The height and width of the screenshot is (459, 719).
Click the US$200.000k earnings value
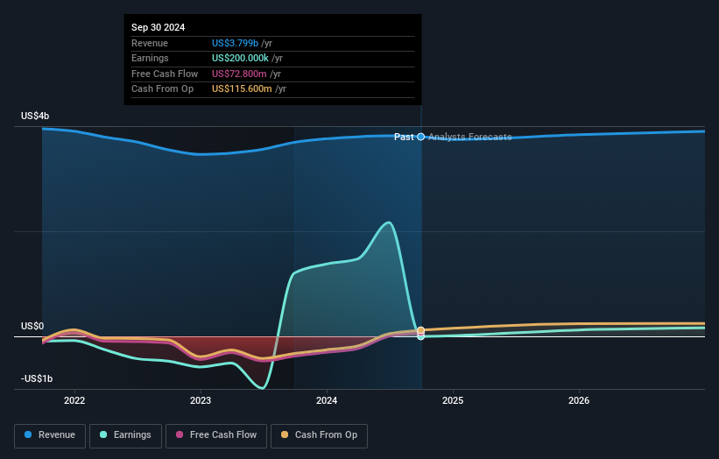(240, 58)
